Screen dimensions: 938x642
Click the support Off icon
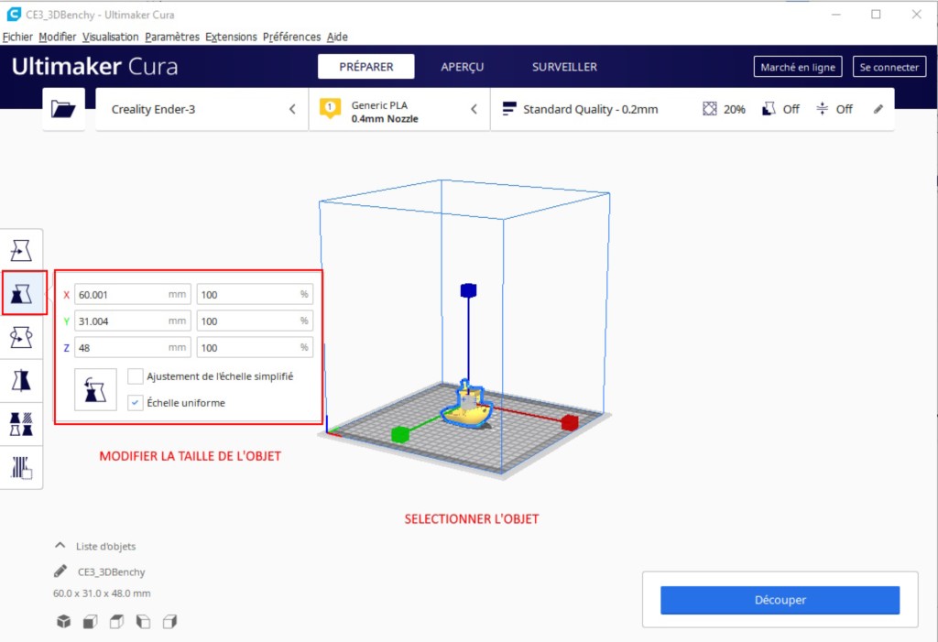tap(769, 109)
